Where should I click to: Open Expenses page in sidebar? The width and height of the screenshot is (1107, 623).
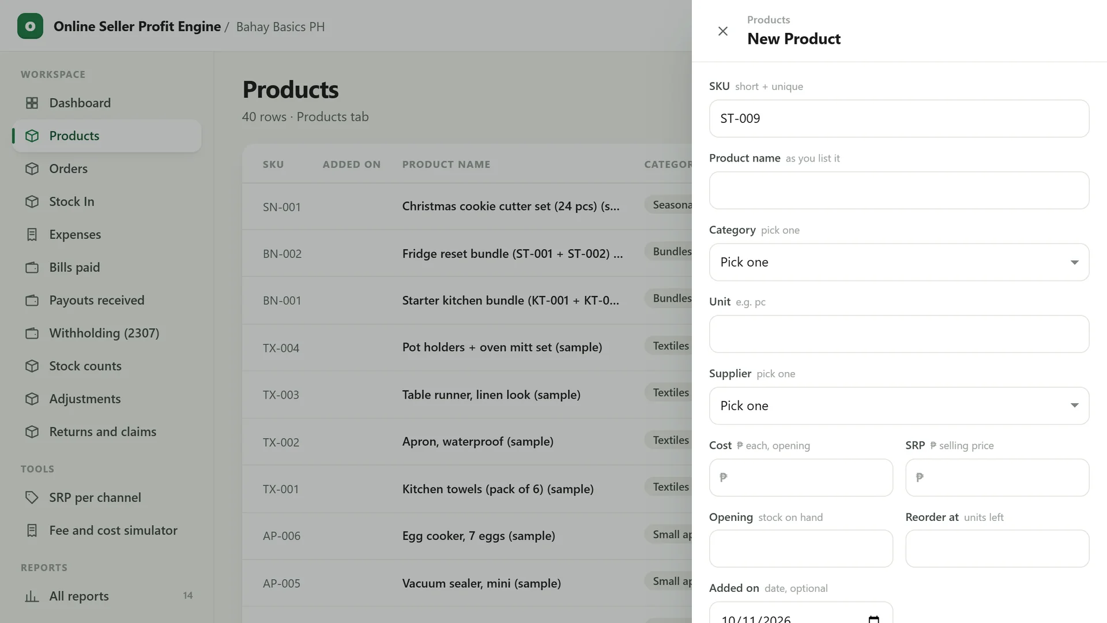107,234
